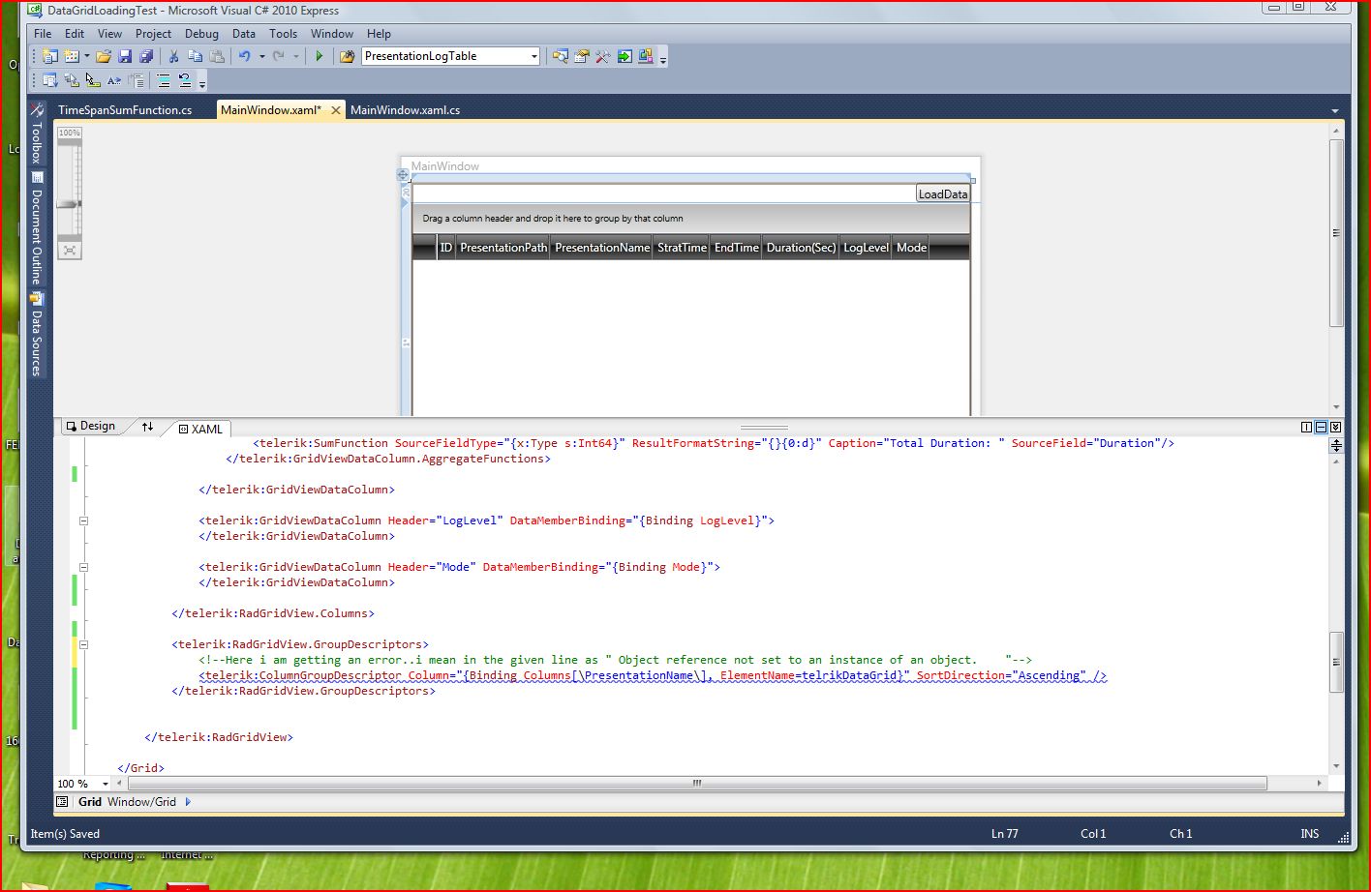This screenshot has height=892, width=1371.
Task: Click the XAML editor vertical scrollbar thumb
Action: [1336, 662]
